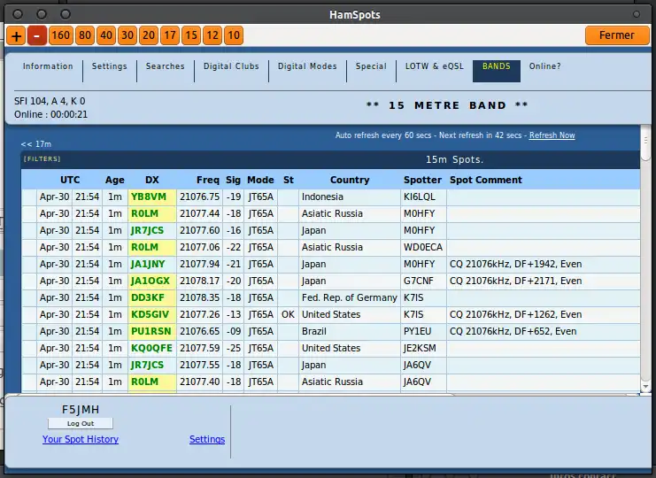This screenshot has width=656, height=478.
Task: Click comment 'CQ 21076kHz, DF+1942, Even'
Action: point(515,265)
